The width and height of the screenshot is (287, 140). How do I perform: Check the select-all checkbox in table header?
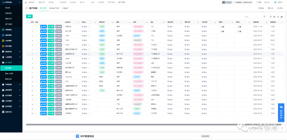[28, 22]
